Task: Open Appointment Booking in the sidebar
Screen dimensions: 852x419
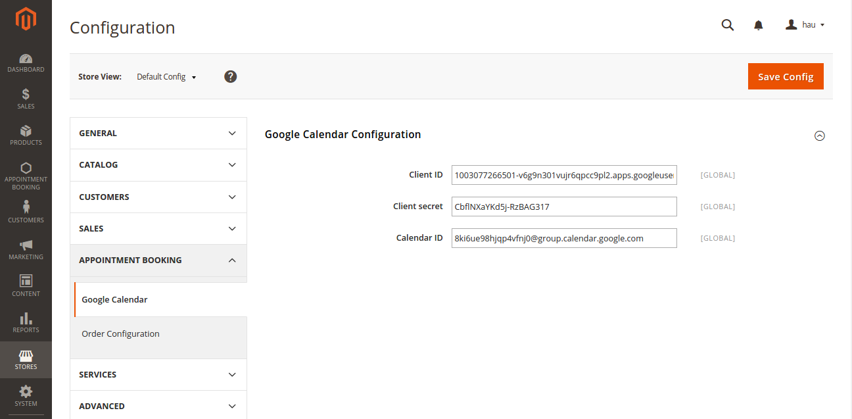Action: 26,176
